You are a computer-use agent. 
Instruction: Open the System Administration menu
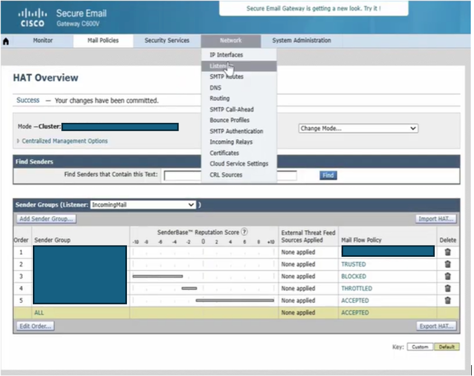pyautogui.click(x=301, y=40)
